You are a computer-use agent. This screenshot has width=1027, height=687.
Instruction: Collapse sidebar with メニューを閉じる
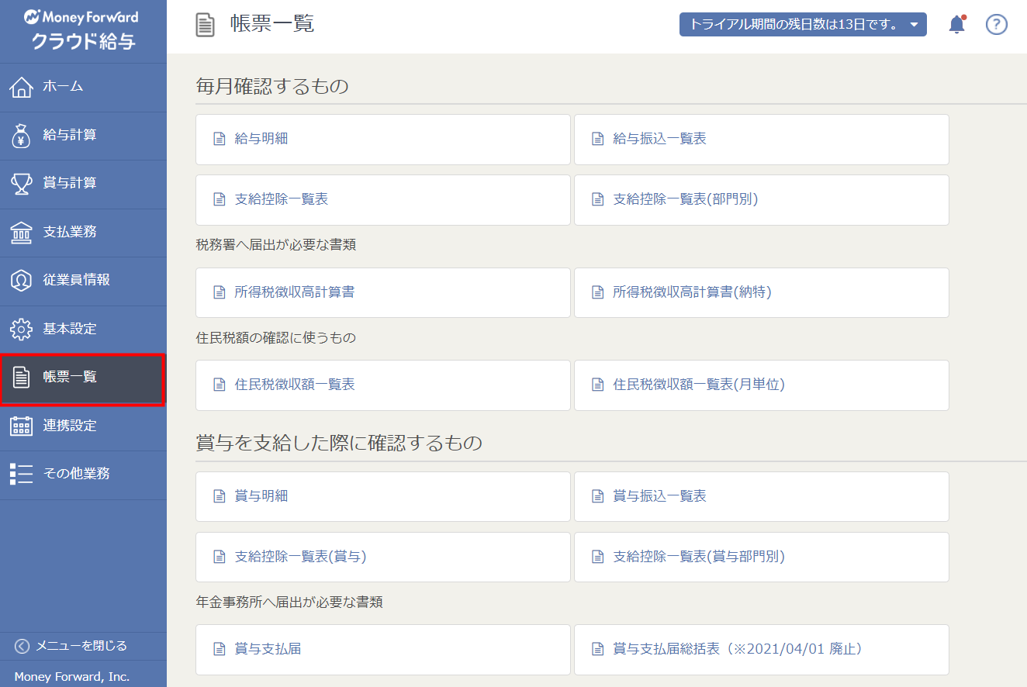point(71,646)
